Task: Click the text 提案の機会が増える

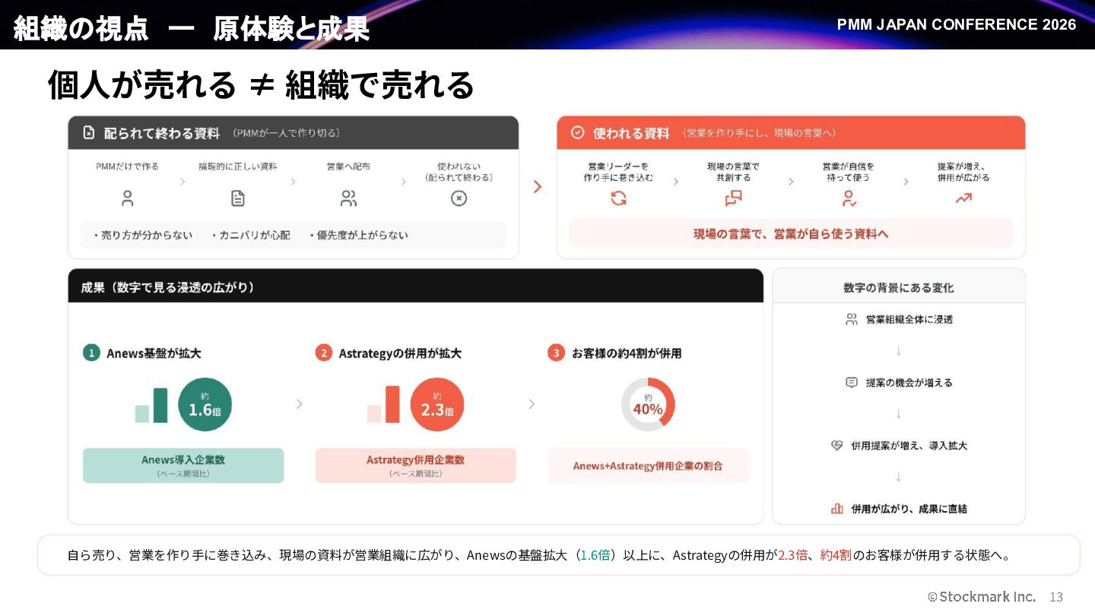Action: coord(909,383)
